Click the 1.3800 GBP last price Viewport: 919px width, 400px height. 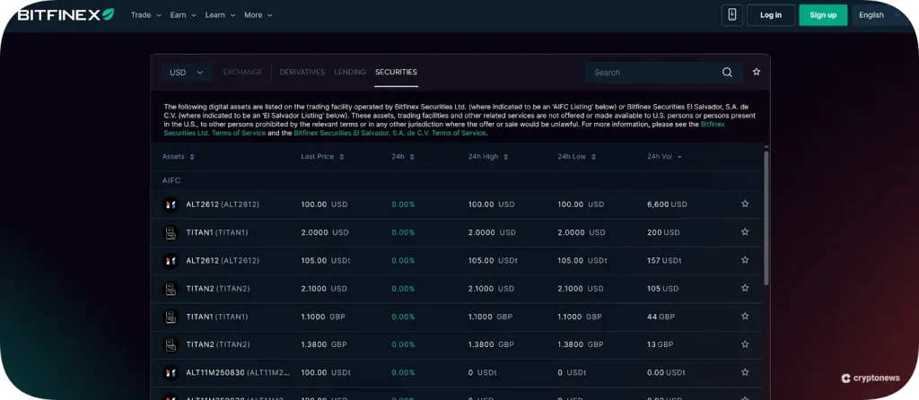323,345
